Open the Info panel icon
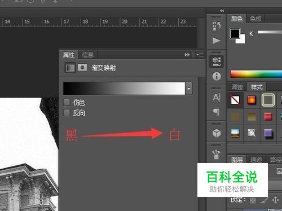This screenshot has height=211, width=282. [x=217, y=76]
